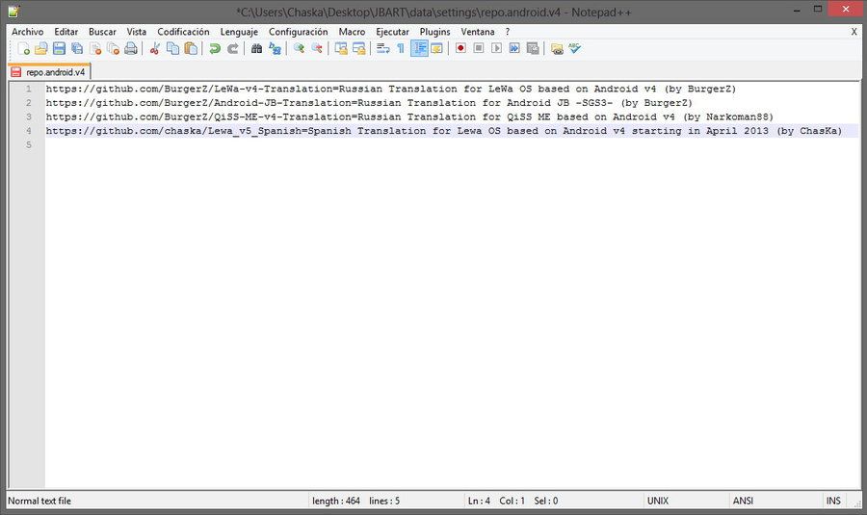This screenshot has width=867, height=515.
Task: Stop macro recording with the square icon
Action: pos(479,49)
